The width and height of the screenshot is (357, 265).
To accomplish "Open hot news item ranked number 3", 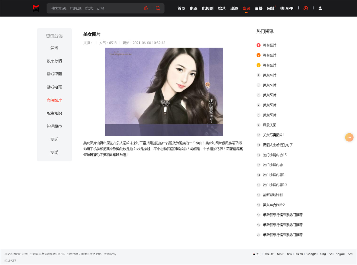I will [x=270, y=65].
